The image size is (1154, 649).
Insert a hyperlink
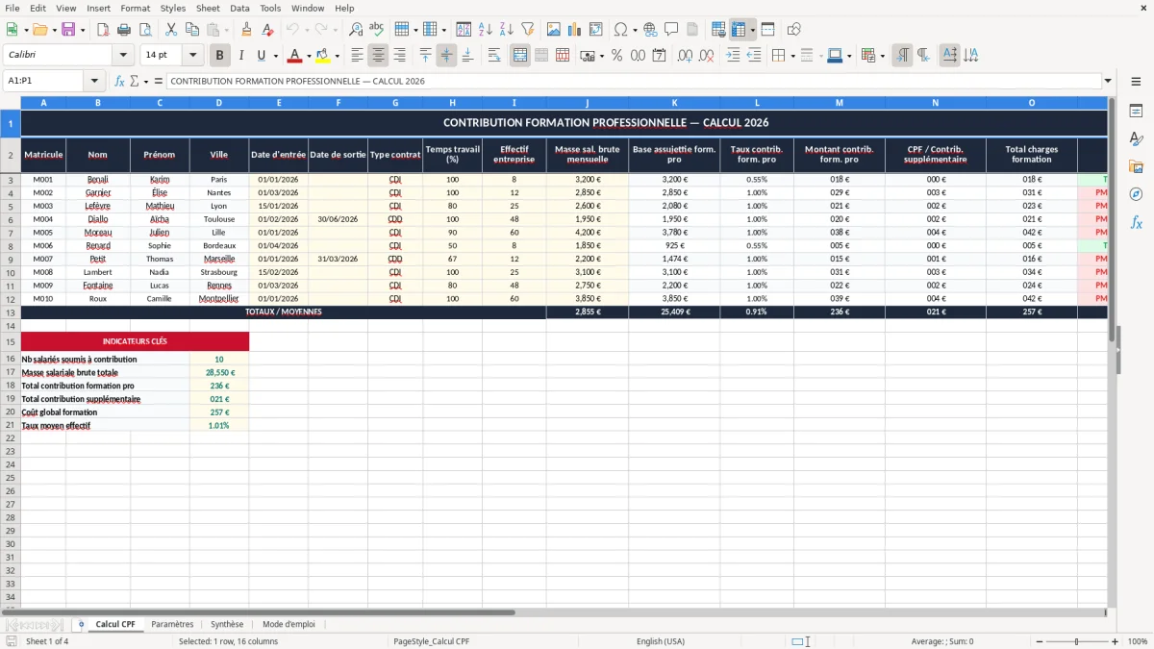(650, 30)
